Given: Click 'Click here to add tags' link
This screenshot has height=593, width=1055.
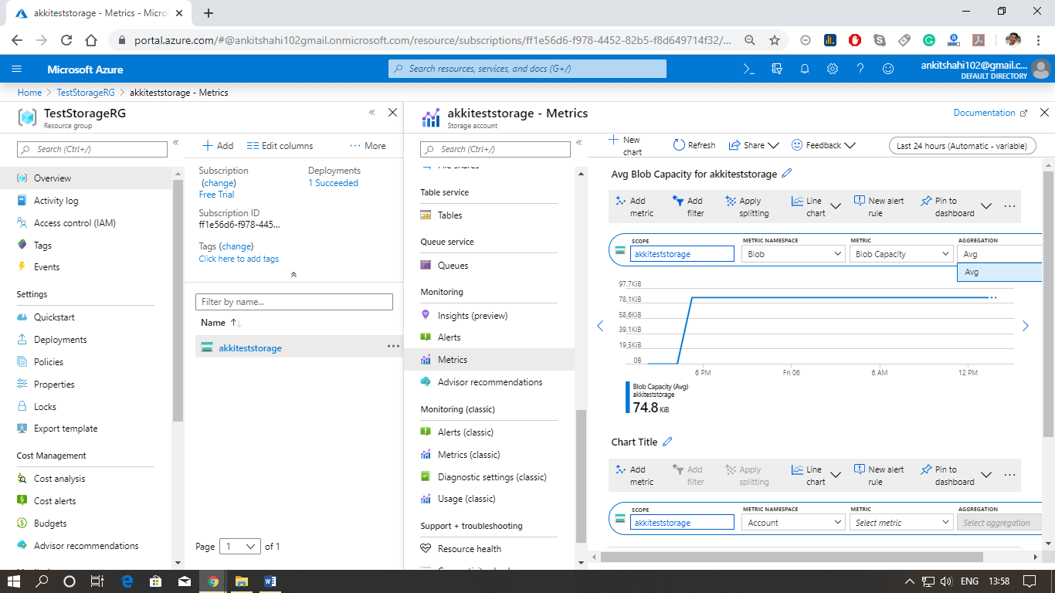Looking at the screenshot, I should point(239,259).
